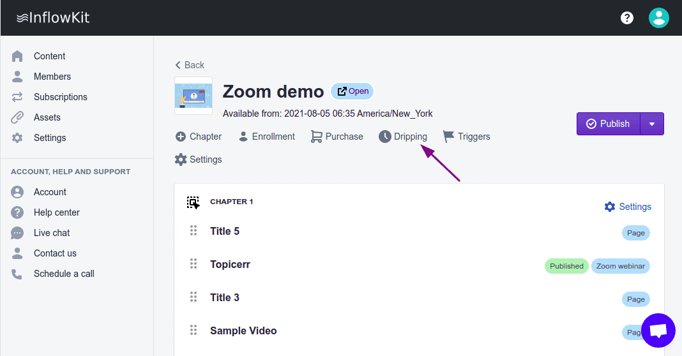682x356 pixels.
Task: Open the user profile avatar
Action: [658, 18]
